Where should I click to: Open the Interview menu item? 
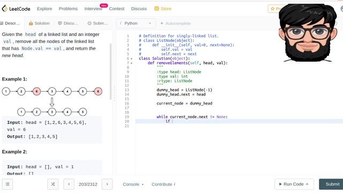[x=93, y=9]
